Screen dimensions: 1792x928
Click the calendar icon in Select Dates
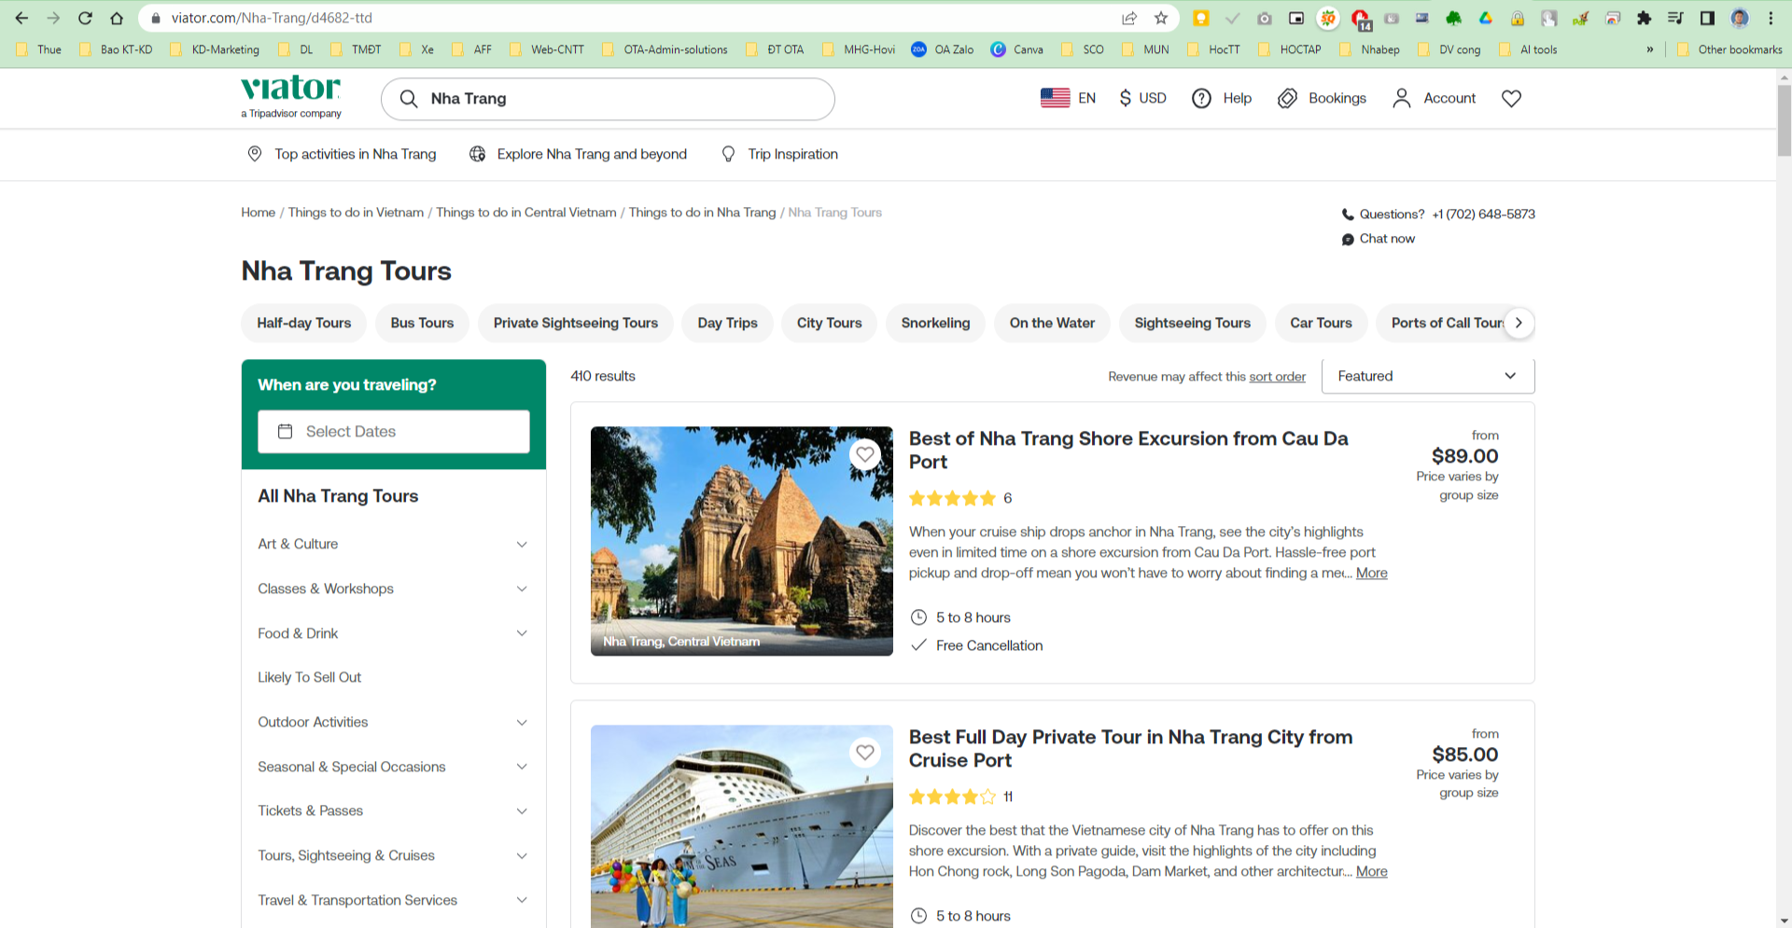(286, 431)
